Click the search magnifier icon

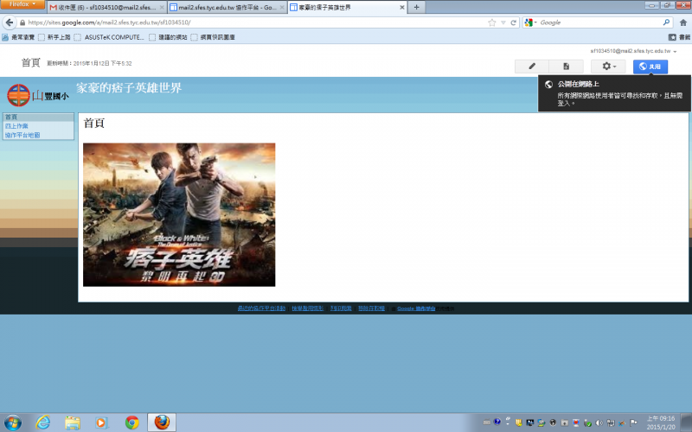pyautogui.click(x=666, y=22)
